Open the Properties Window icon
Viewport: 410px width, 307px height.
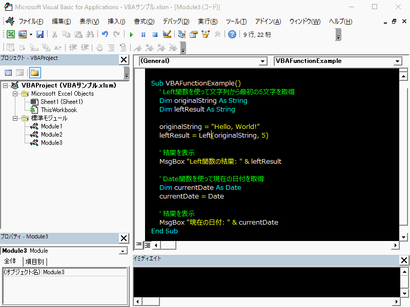point(194,34)
